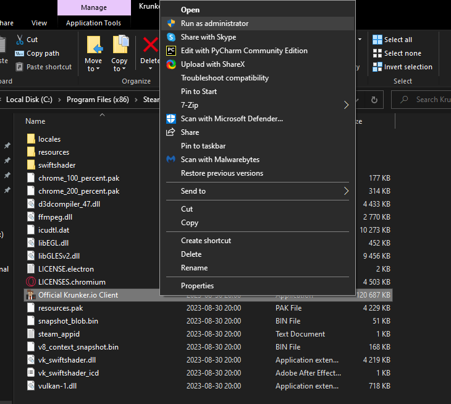Image resolution: width=451 pixels, height=404 pixels.
Task: Choose Pin to taskbar
Action: (x=258, y=146)
